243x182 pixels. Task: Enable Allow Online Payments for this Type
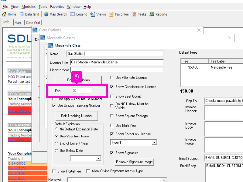[x=88, y=171]
